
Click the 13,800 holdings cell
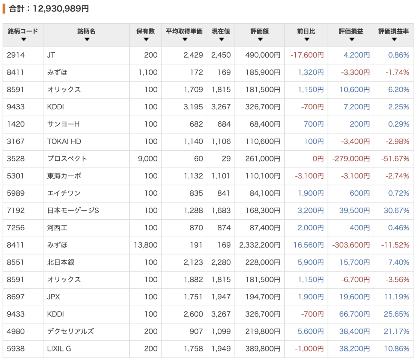pyautogui.click(x=146, y=245)
